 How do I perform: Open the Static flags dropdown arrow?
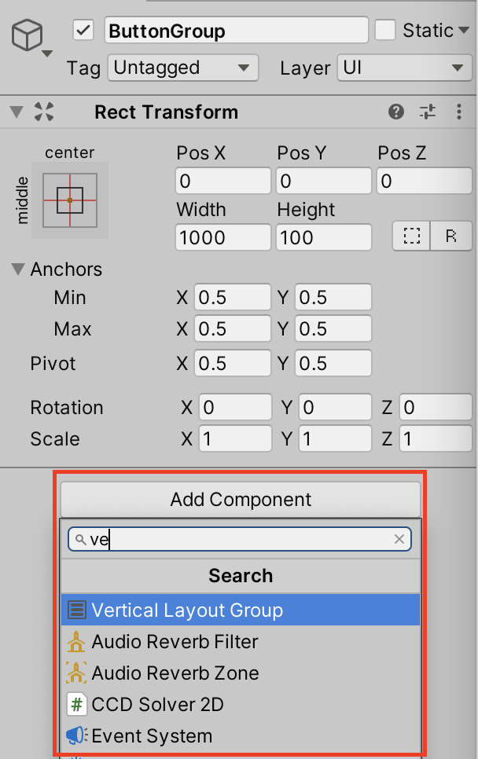(x=465, y=29)
